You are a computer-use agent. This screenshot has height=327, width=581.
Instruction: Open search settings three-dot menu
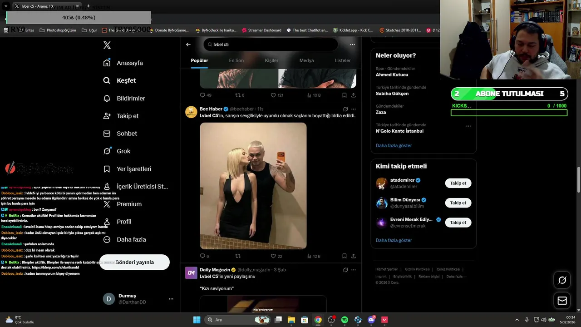[x=352, y=45]
